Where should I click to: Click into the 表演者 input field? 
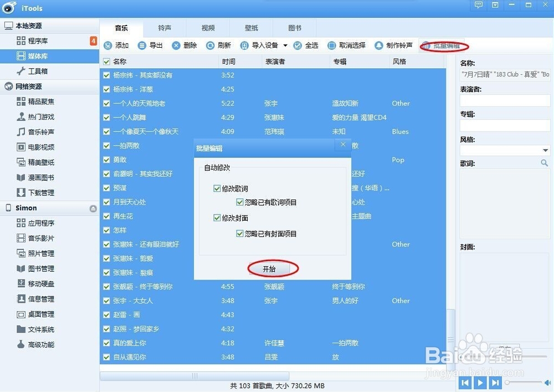point(505,101)
